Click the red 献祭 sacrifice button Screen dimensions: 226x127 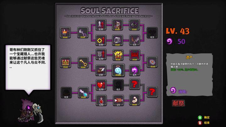tap(178, 103)
